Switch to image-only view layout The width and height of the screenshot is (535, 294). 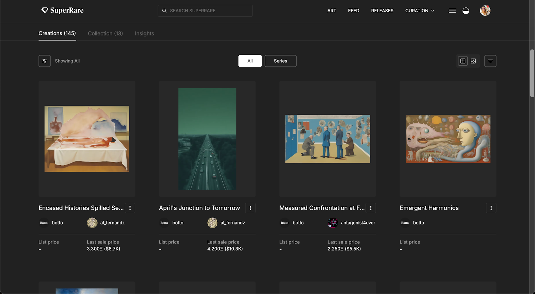[473, 61]
